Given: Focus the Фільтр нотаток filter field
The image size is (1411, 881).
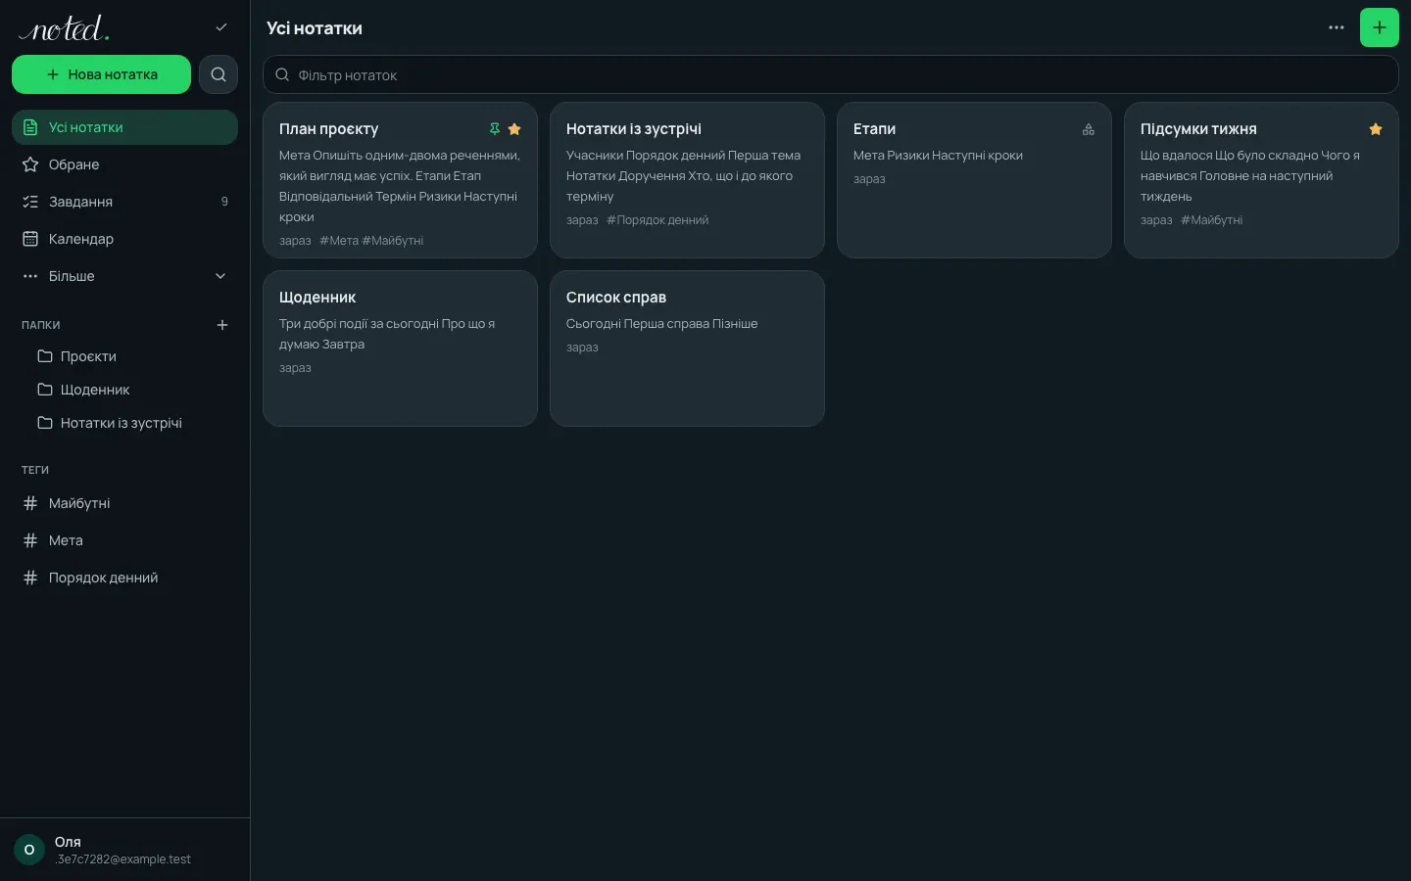Looking at the screenshot, I should [830, 74].
